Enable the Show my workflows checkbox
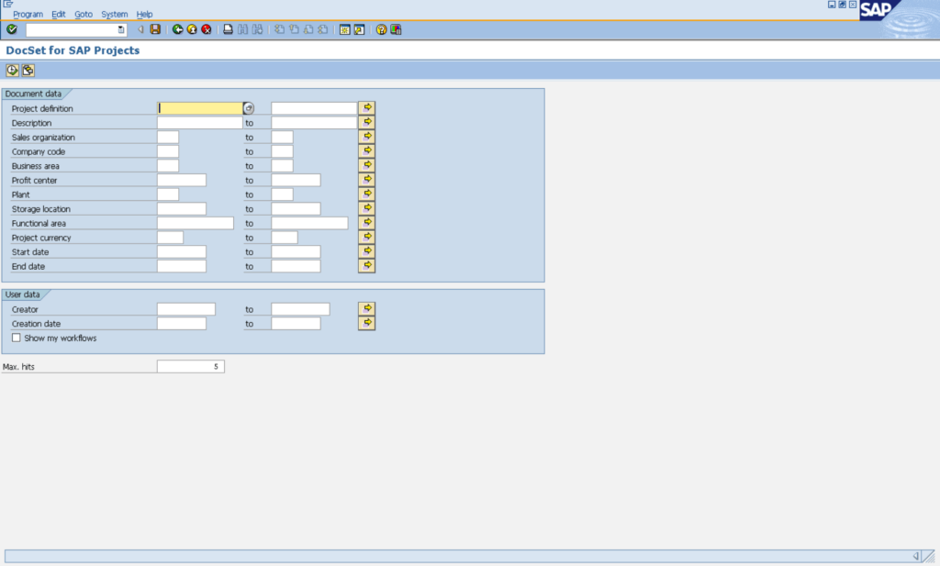The height and width of the screenshot is (566, 940). (x=17, y=338)
